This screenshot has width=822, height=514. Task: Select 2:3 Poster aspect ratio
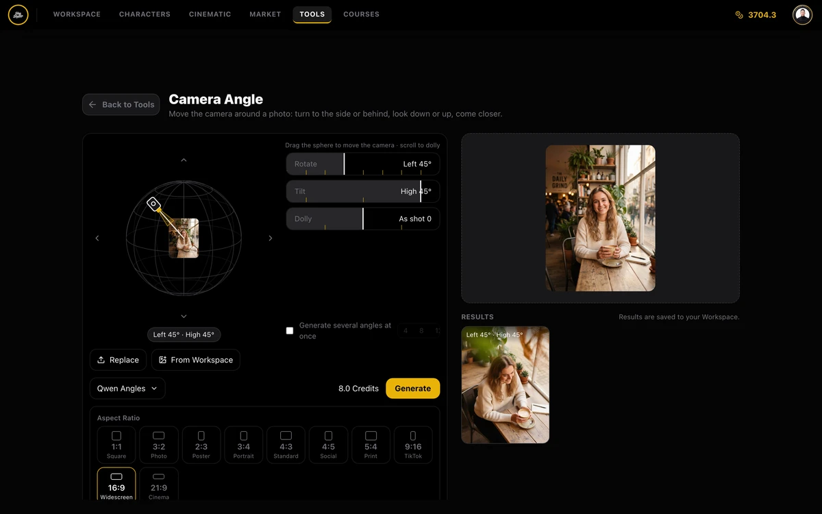click(x=201, y=445)
